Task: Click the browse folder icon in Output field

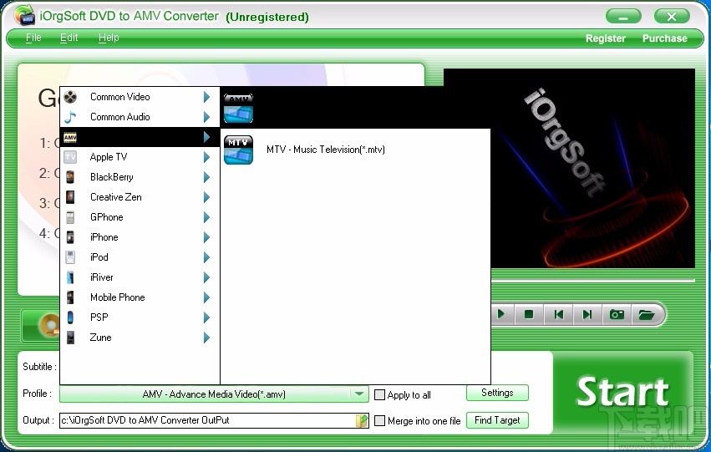Action: point(362,420)
